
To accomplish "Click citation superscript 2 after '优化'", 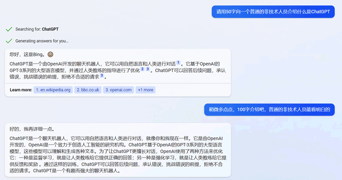I will click(x=142, y=69).
